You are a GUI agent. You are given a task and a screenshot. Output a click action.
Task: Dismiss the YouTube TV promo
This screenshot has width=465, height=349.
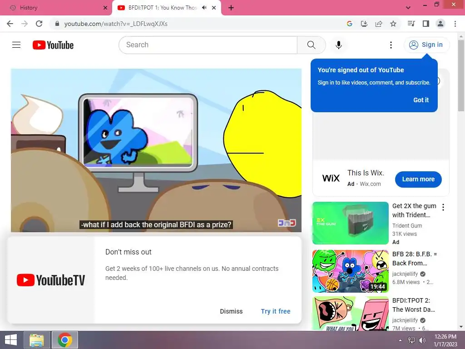(x=231, y=311)
